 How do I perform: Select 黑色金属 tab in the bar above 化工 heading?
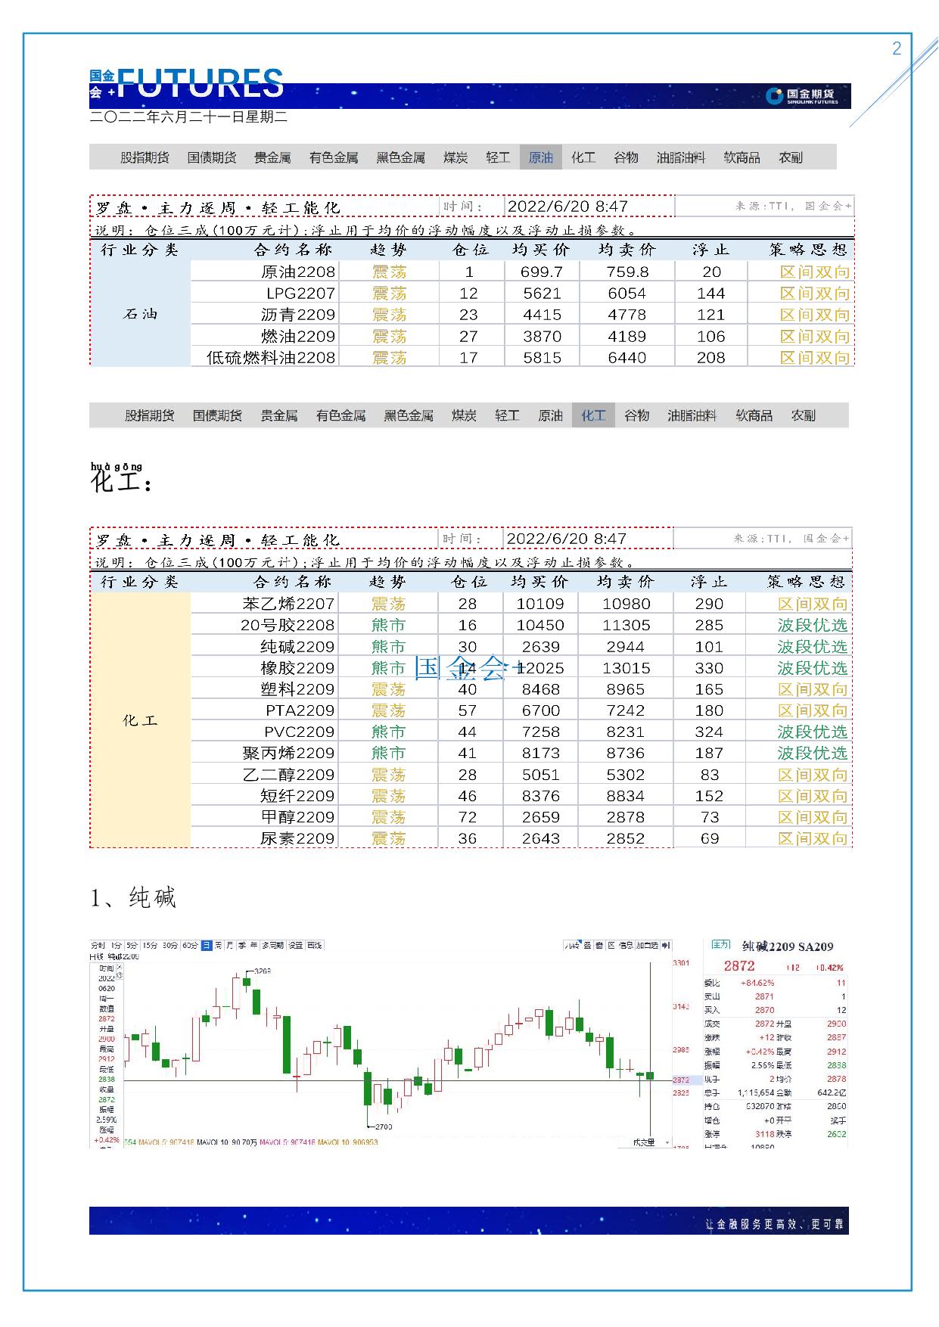tap(409, 415)
